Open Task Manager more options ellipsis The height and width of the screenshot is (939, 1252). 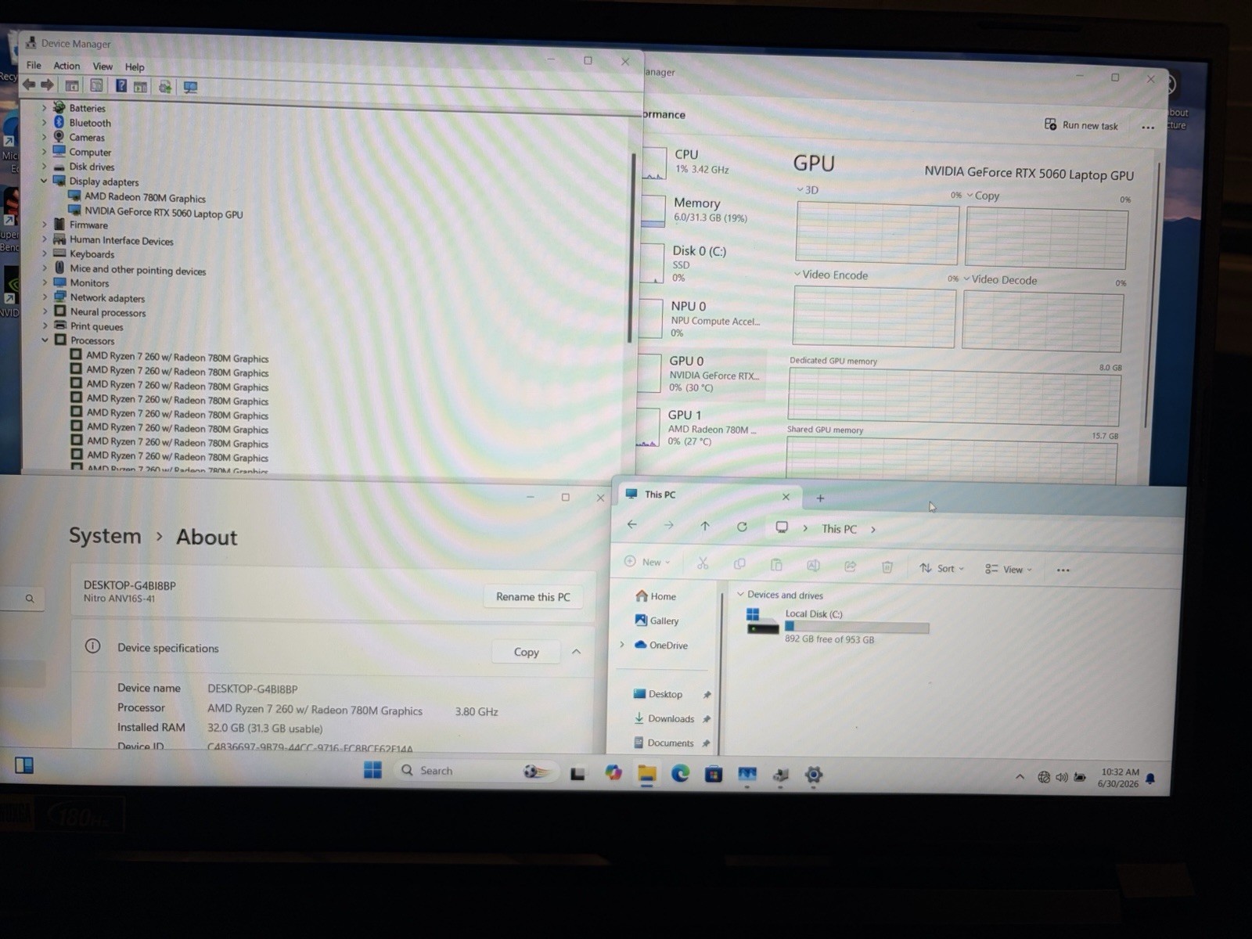click(1148, 128)
